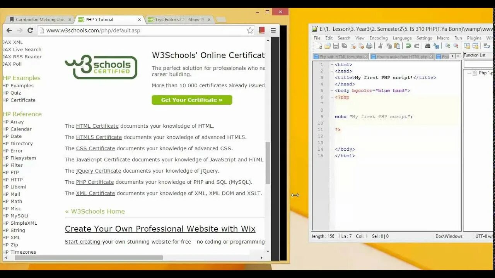This screenshot has width=495, height=278.
Task: Click right scroll arrow of Notepad++ tab bar
Action: pos(458,56)
